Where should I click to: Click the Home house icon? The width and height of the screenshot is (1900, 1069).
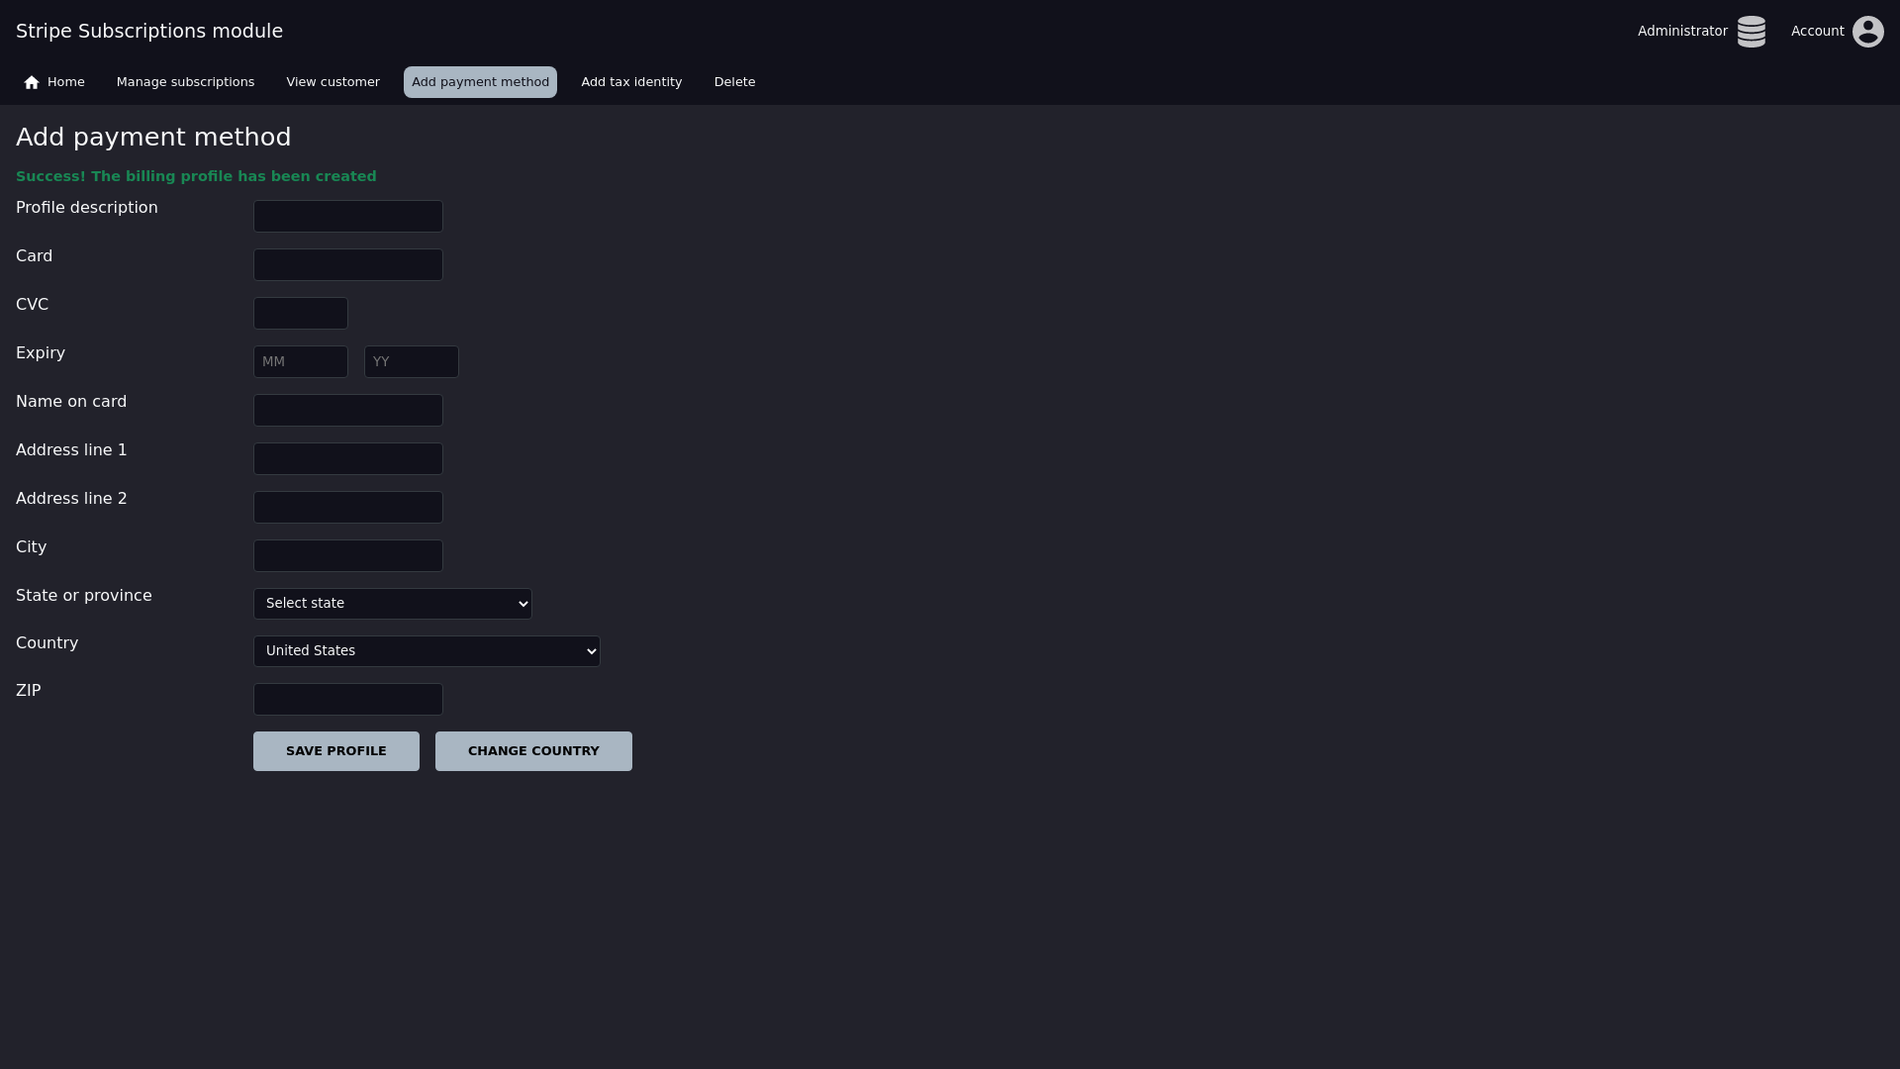pos(32,82)
